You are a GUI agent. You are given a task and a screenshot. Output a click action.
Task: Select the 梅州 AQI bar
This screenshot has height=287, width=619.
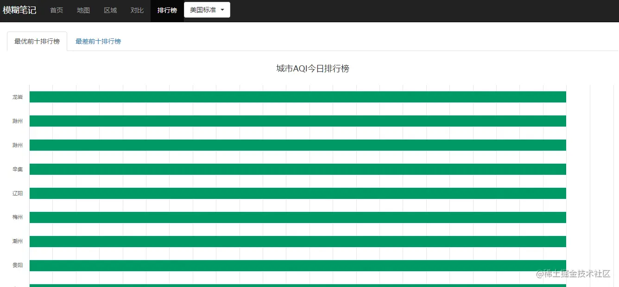pos(298,217)
